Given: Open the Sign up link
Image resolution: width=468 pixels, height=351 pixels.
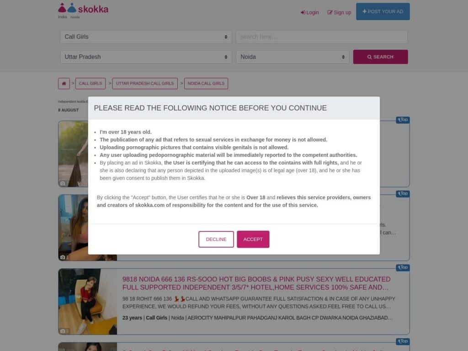Looking at the screenshot, I should 339,12.
